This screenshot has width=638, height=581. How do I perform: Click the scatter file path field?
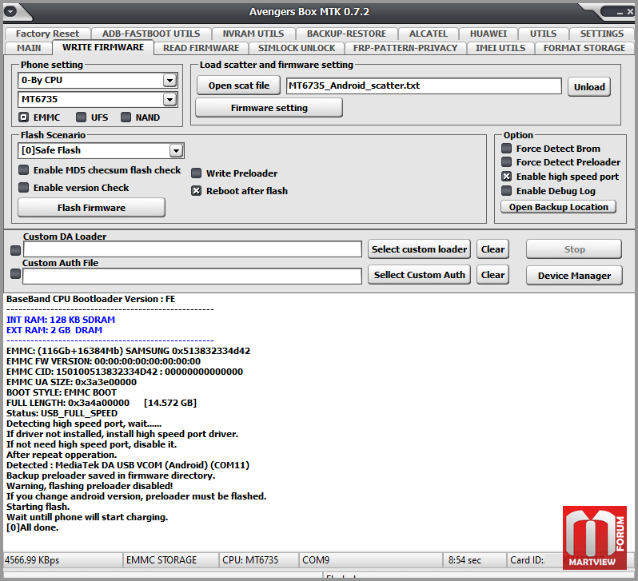(x=424, y=86)
